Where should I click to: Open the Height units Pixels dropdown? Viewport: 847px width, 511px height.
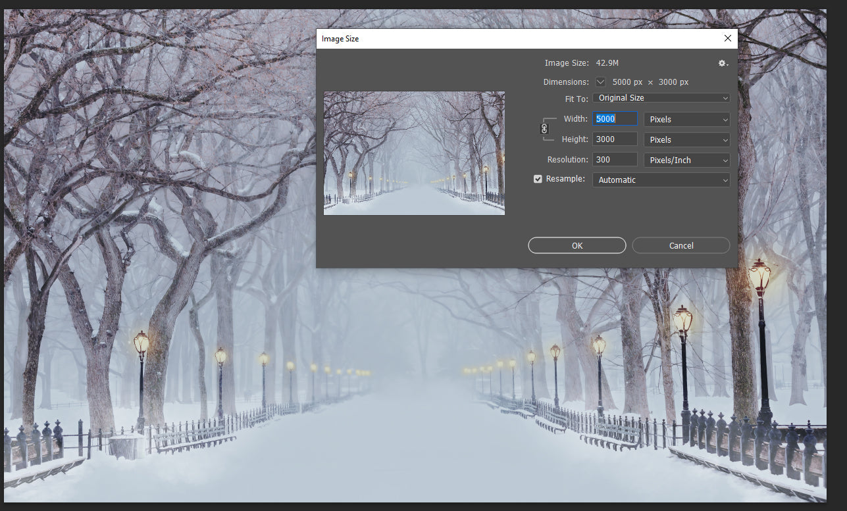pos(686,139)
